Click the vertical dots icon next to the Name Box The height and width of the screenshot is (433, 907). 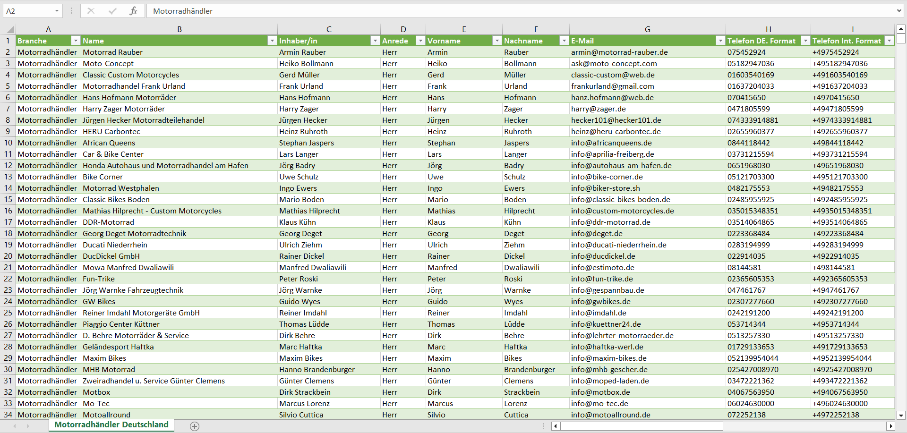(x=71, y=11)
